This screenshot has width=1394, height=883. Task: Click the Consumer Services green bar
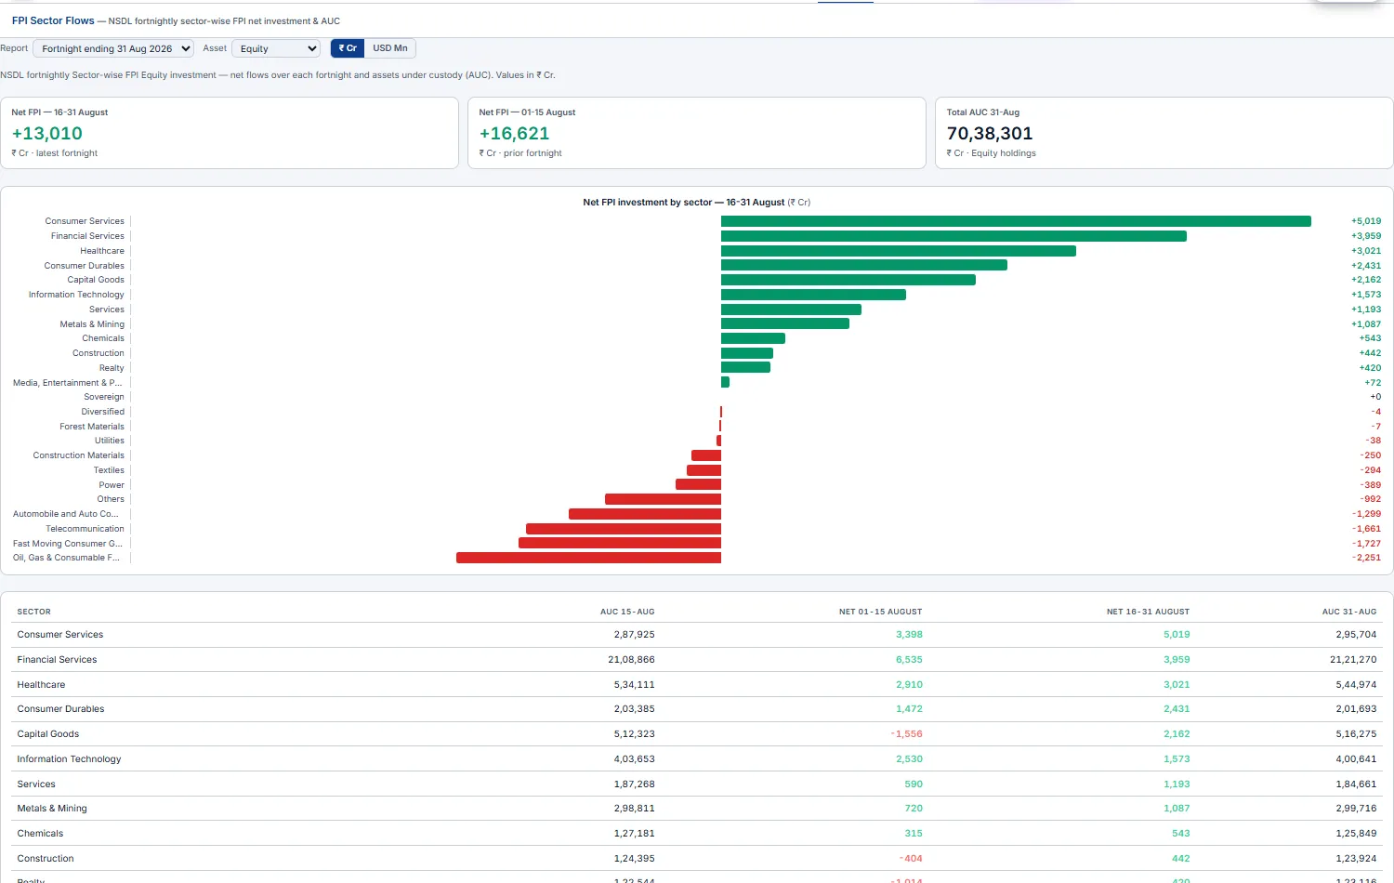tap(1016, 221)
